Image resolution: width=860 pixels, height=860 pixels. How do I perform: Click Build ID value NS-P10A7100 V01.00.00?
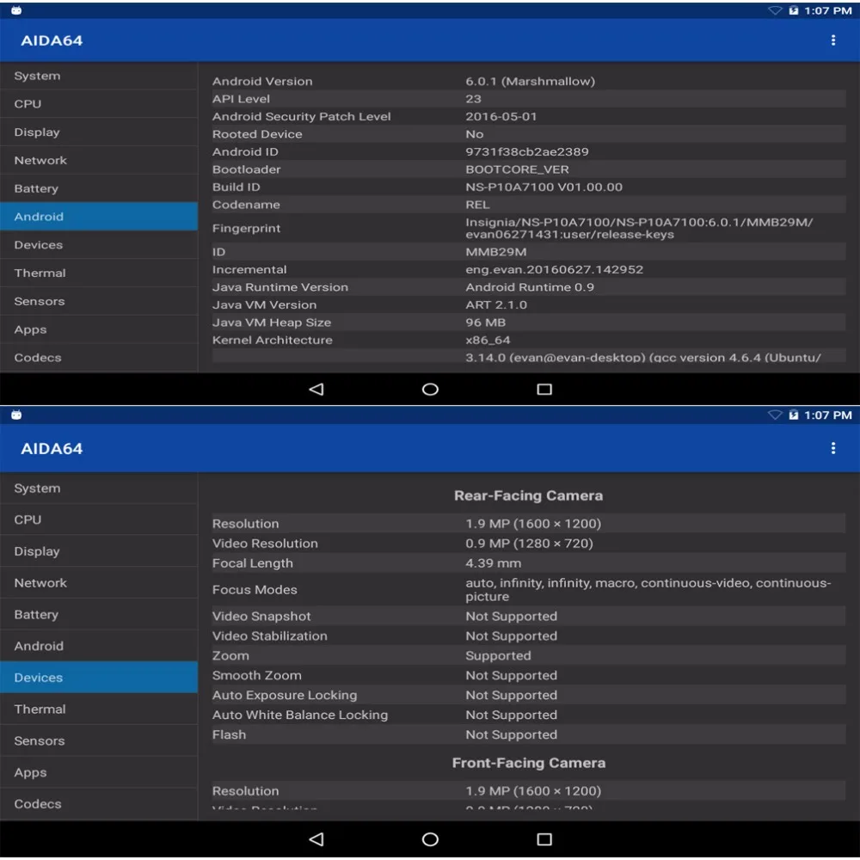(x=544, y=187)
